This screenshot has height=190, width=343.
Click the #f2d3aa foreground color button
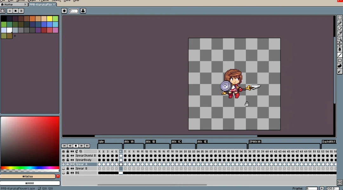pyautogui.click(x=28, y=176)
